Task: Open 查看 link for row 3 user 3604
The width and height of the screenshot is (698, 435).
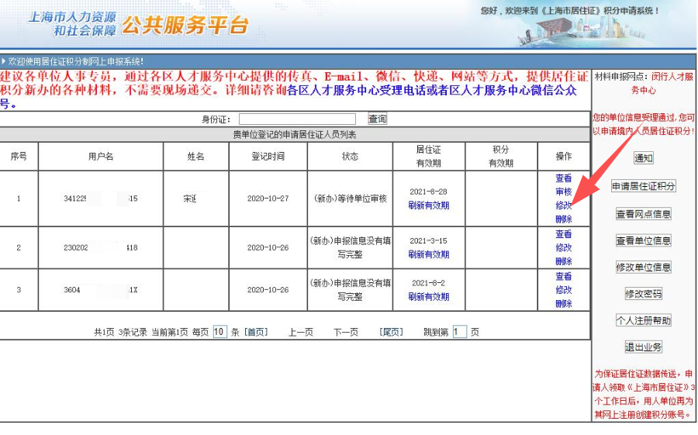Action: pos(564,276)
